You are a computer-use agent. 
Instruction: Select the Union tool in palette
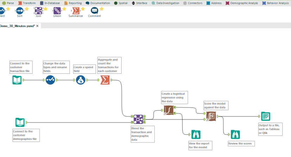(x=57, y=12)
